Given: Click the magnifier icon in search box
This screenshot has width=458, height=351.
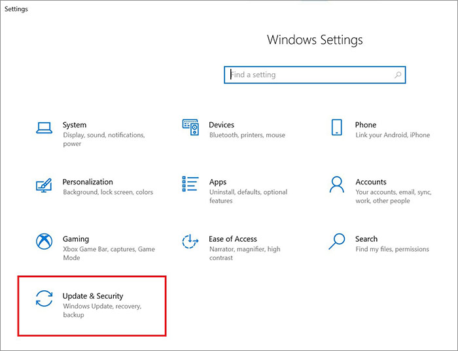Looking at the screenshot, I should tap(398, 75).
